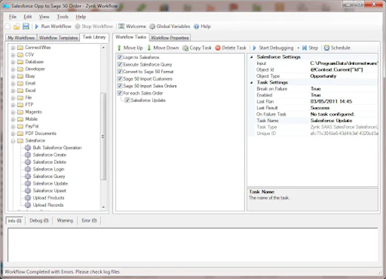386x279 pixels.
Task: Click Start Debugging button
Action: click(x=274, y=48)
